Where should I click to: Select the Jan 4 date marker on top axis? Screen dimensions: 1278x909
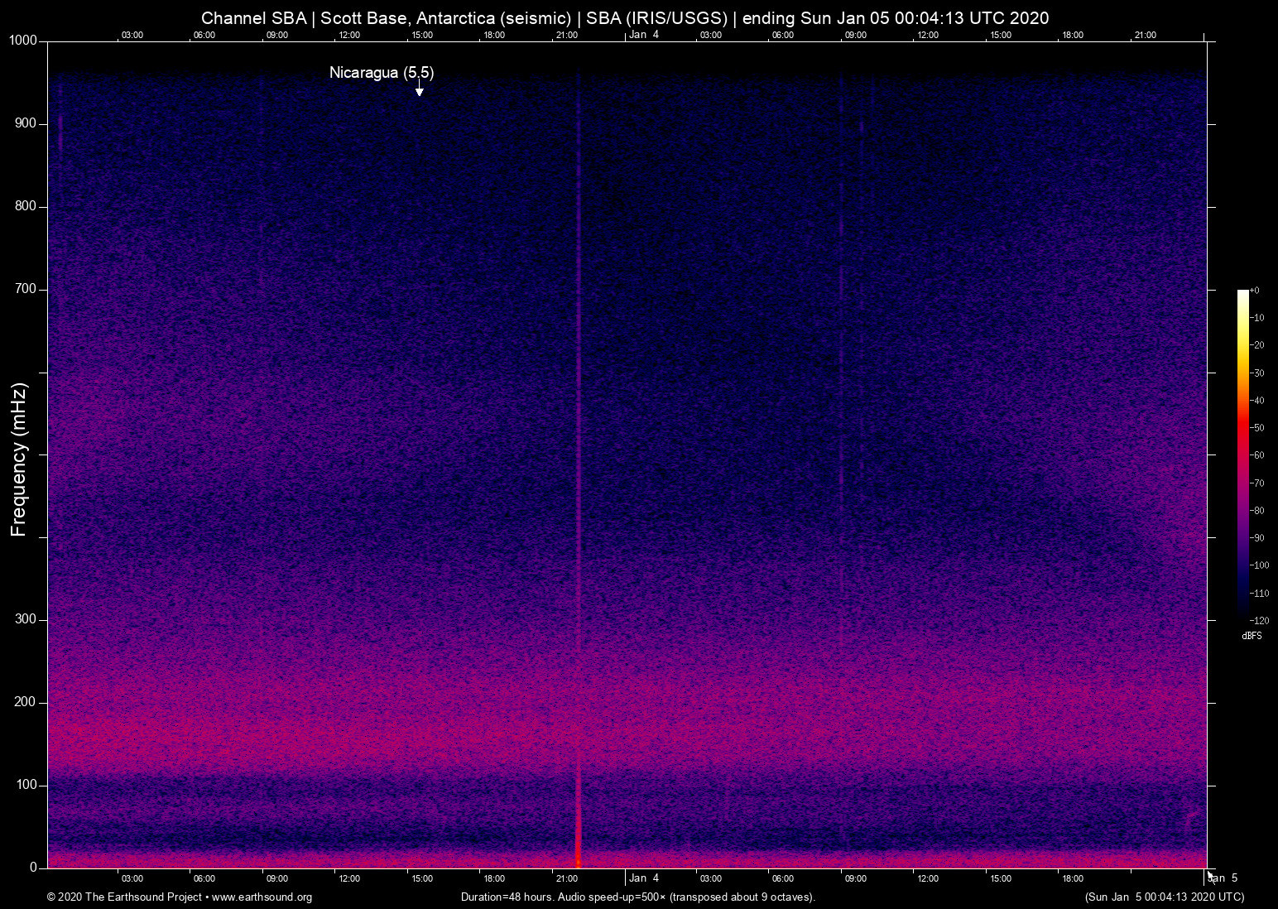click(x=643, y=35)
